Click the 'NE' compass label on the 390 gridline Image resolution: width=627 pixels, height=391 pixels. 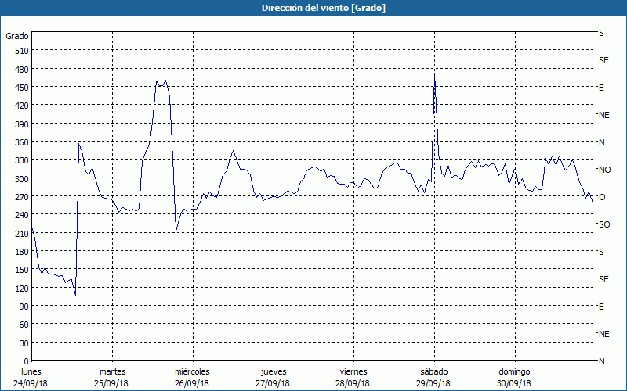click(x=604, y=115)
